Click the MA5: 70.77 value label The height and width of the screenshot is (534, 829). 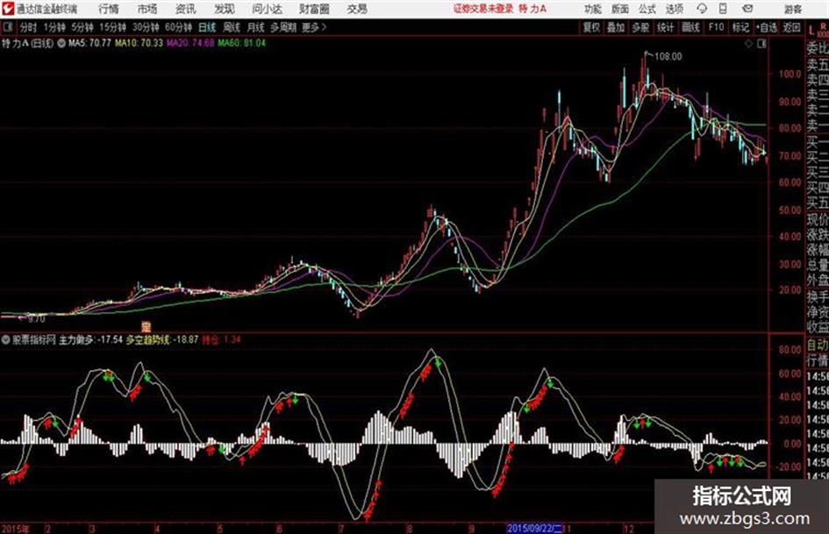(89, 43)
